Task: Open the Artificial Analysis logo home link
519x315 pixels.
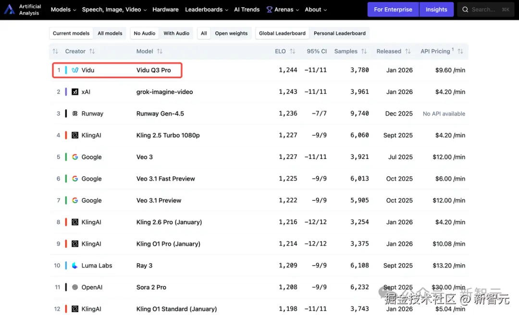Action: (x=22, y=10)
